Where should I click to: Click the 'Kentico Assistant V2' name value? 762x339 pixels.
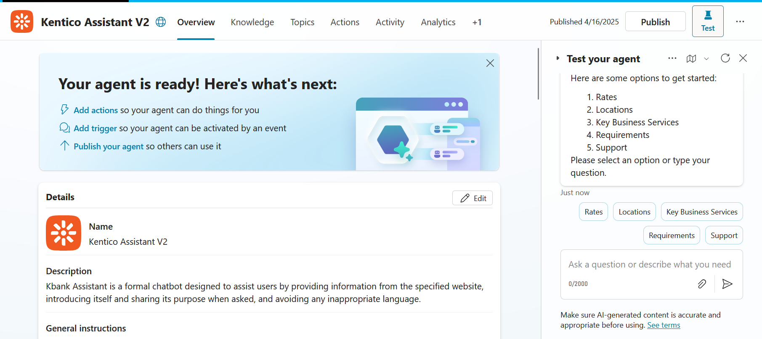click(x=128, y=242)
